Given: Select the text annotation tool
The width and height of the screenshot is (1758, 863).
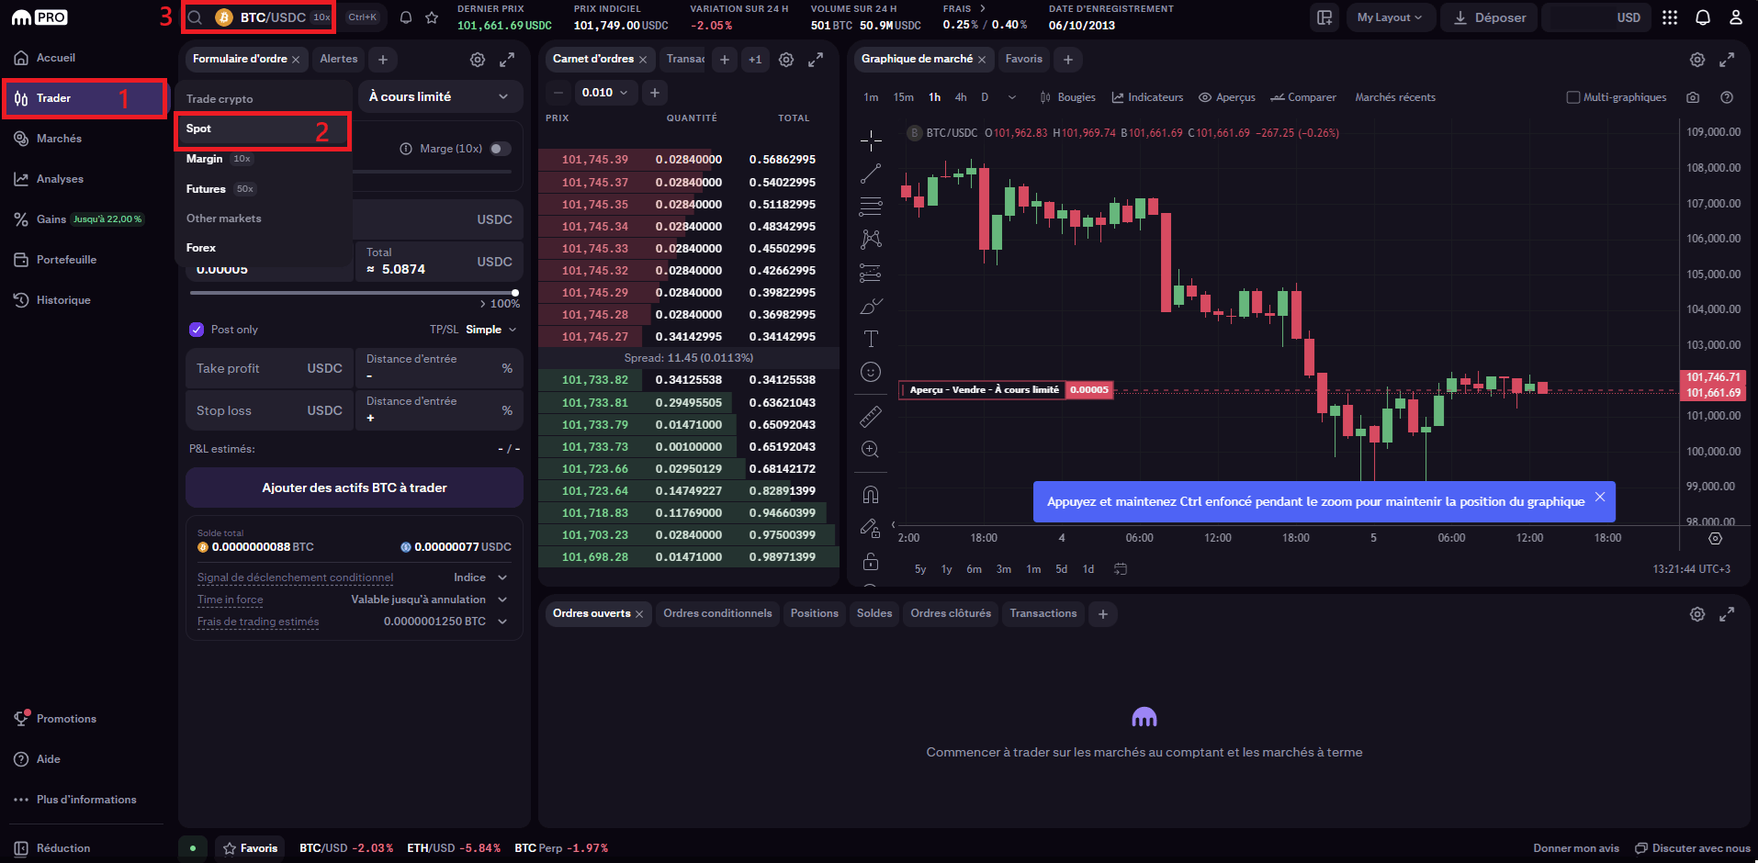Looking at the screenshot, I should [870, 338].
